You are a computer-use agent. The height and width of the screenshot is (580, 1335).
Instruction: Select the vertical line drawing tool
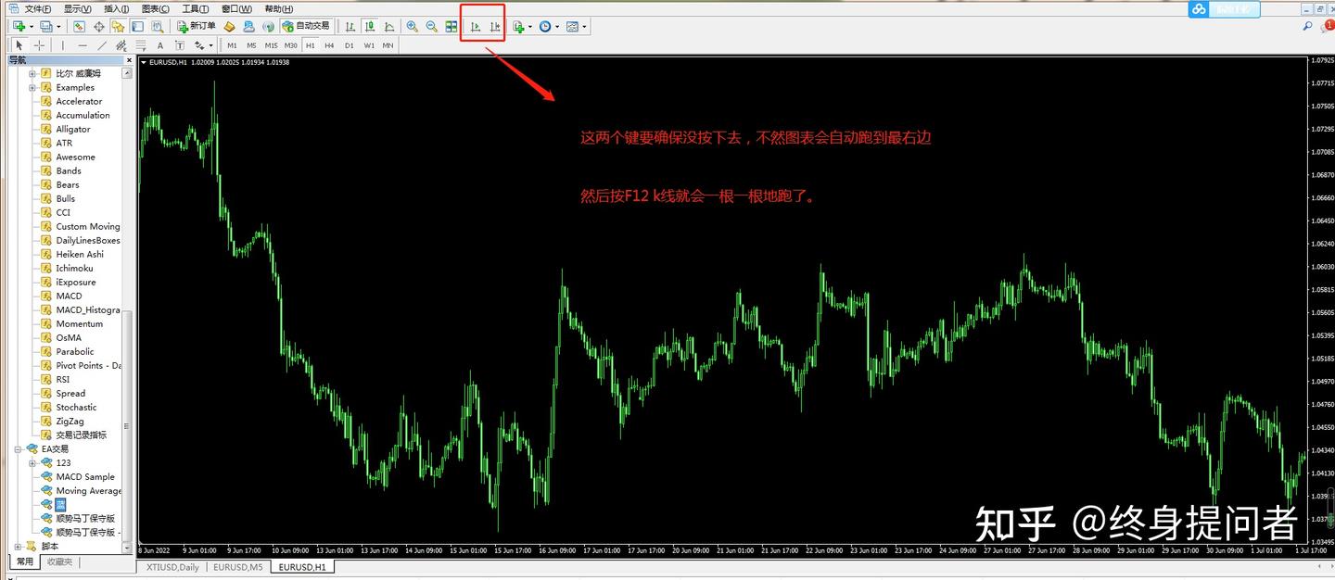tap(62, 44)
